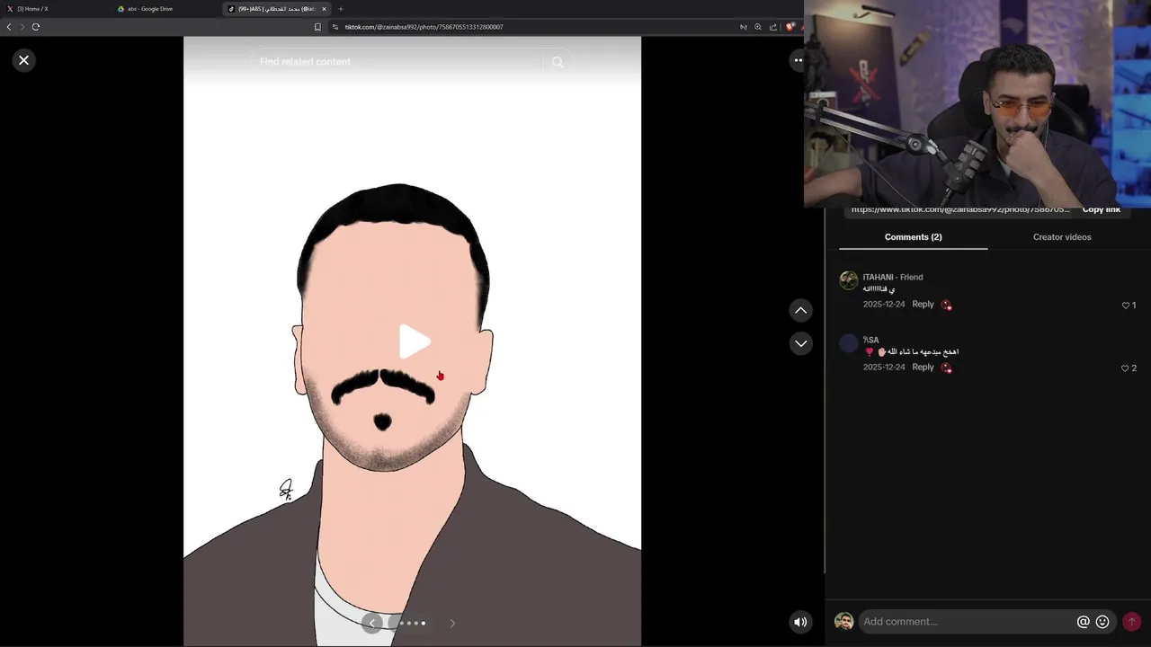Open ITAHANI's profile avatar

pos(849,280)
